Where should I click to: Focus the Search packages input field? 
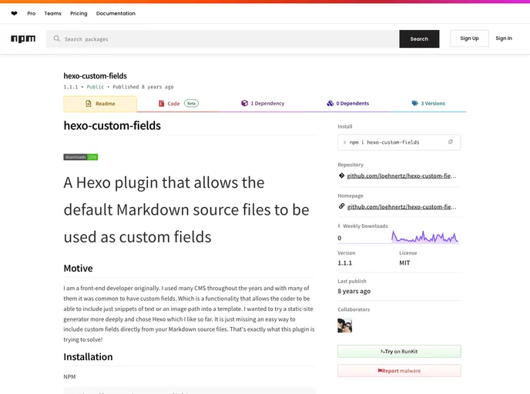(223, 38)
